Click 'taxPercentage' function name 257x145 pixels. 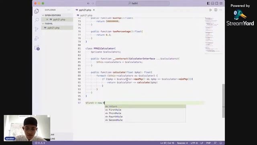(x=121, y=31)
